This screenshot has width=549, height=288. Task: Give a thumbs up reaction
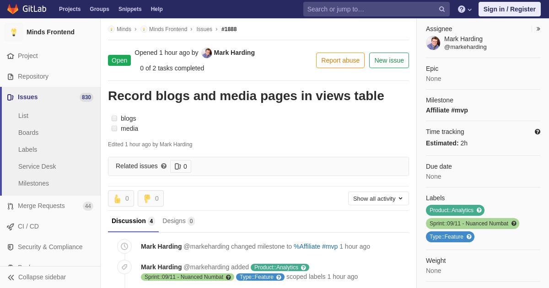[x=121, y=198]
